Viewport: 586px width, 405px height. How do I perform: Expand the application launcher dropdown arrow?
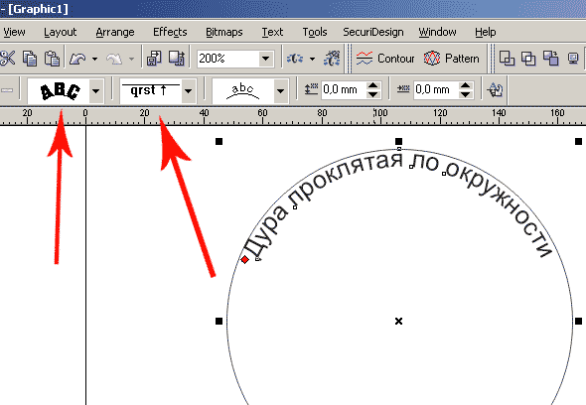313,59
